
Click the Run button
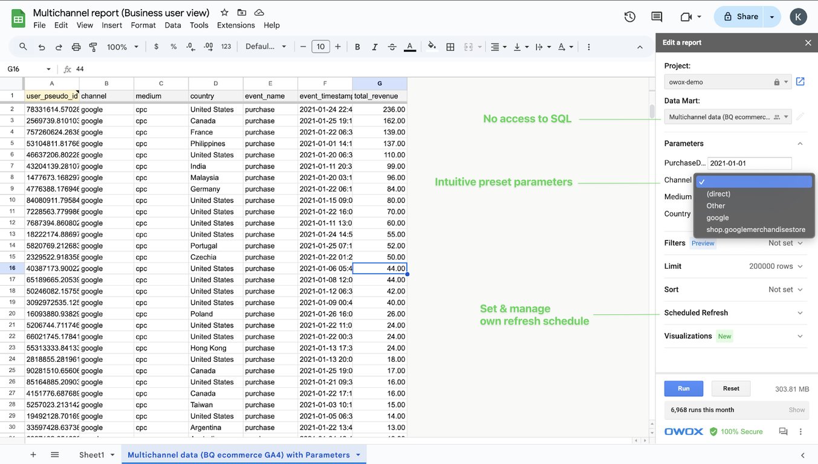684,388
